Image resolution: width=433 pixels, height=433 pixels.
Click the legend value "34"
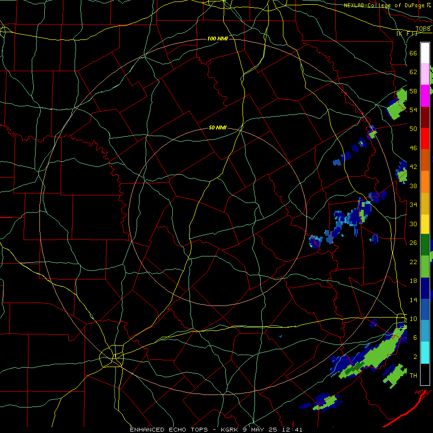(x=413, y=205)
